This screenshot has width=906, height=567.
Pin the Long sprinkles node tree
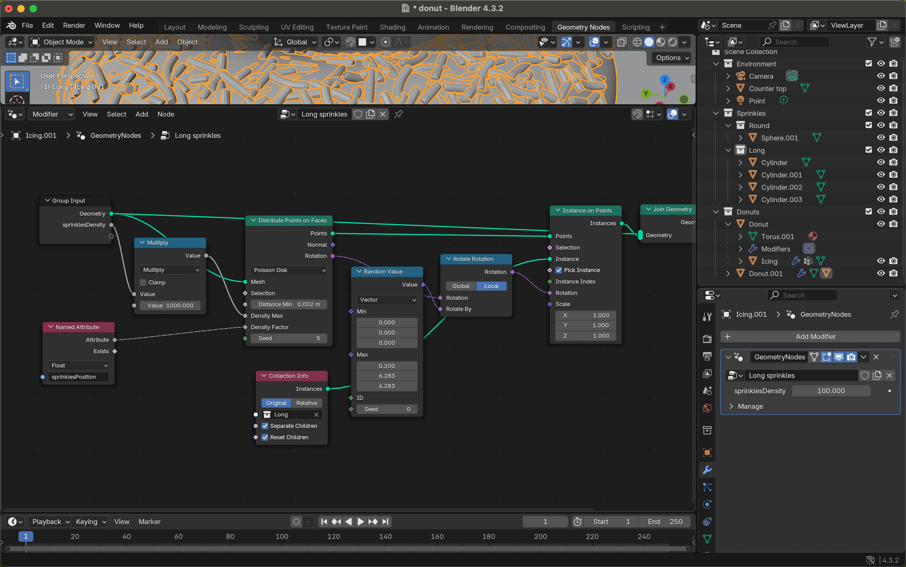pos(399,114)
